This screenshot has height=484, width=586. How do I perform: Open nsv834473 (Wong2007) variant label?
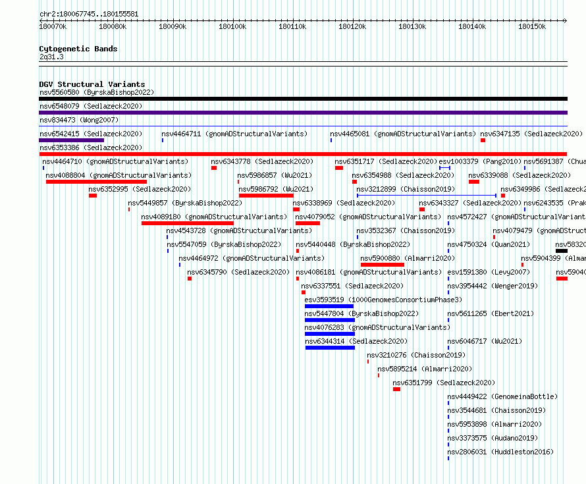click(x=79, y=120)
